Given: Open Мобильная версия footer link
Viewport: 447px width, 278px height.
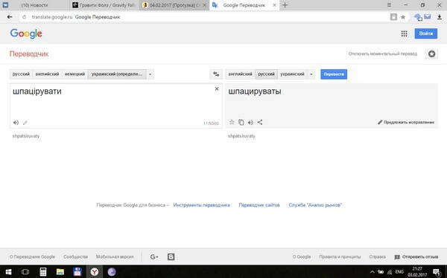Looking at the screenshot, I should tap(115, 256).
